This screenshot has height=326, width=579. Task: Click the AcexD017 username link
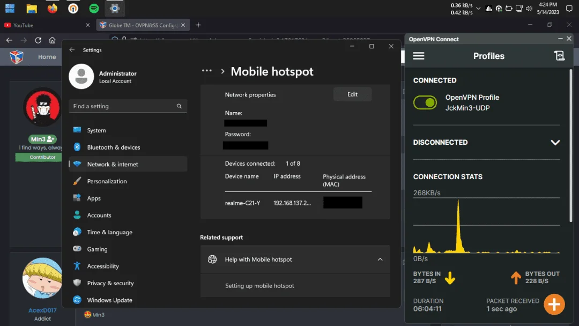[42, 310]
